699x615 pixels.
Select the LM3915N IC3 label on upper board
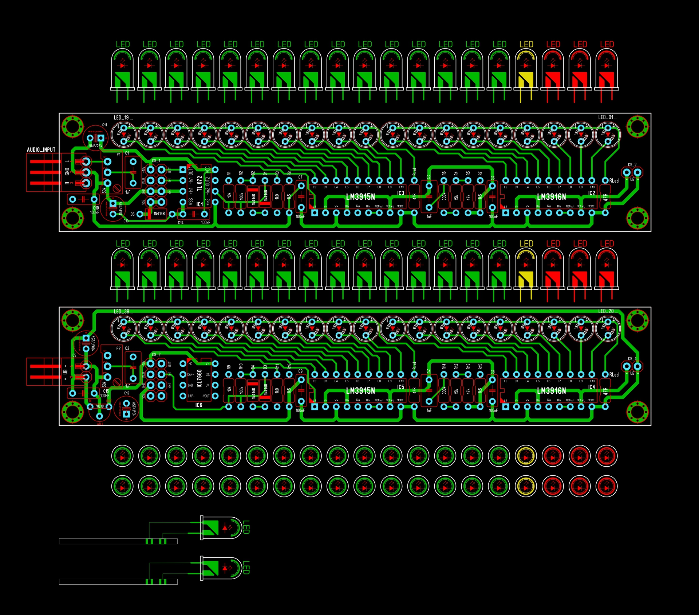point(360,197)
